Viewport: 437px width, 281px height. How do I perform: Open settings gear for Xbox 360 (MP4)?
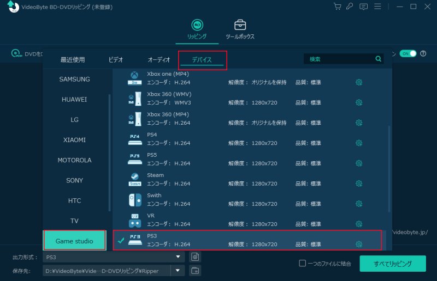point(359,123)
